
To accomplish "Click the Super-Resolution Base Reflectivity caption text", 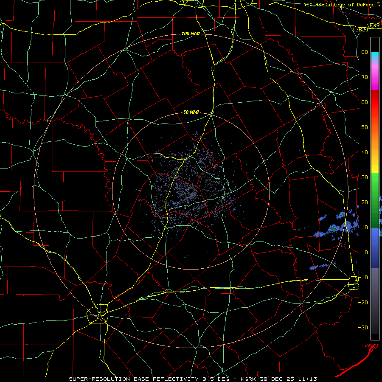I will click(193, 379).
